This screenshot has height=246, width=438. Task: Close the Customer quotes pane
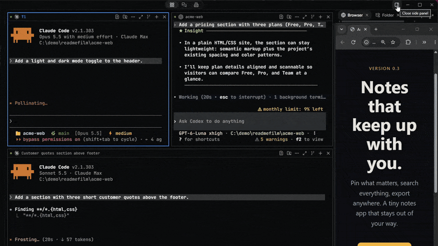(328, 153)
